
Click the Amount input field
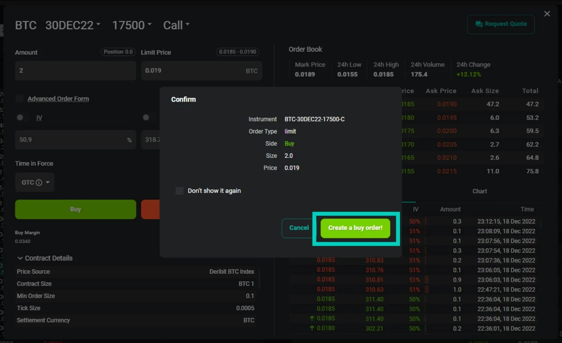pyautogui.click(x=75, y=71)
